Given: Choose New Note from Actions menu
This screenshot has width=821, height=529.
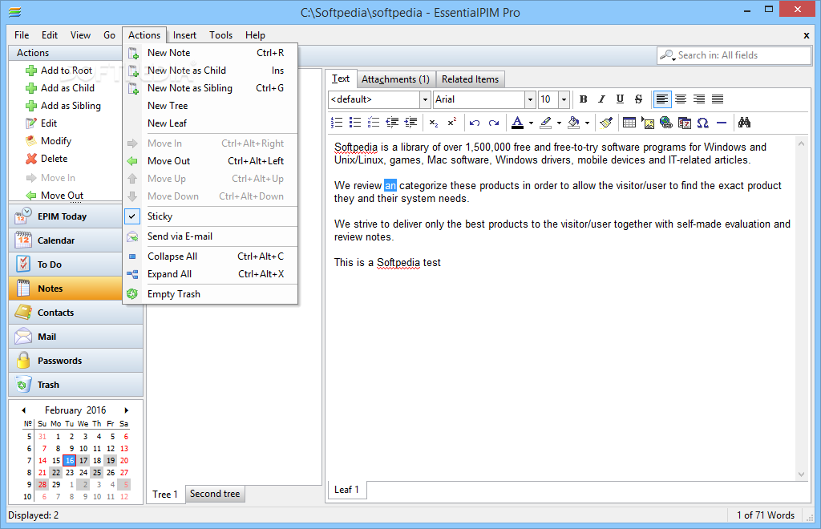Looking at the screenshot, I should coord(211,53).
